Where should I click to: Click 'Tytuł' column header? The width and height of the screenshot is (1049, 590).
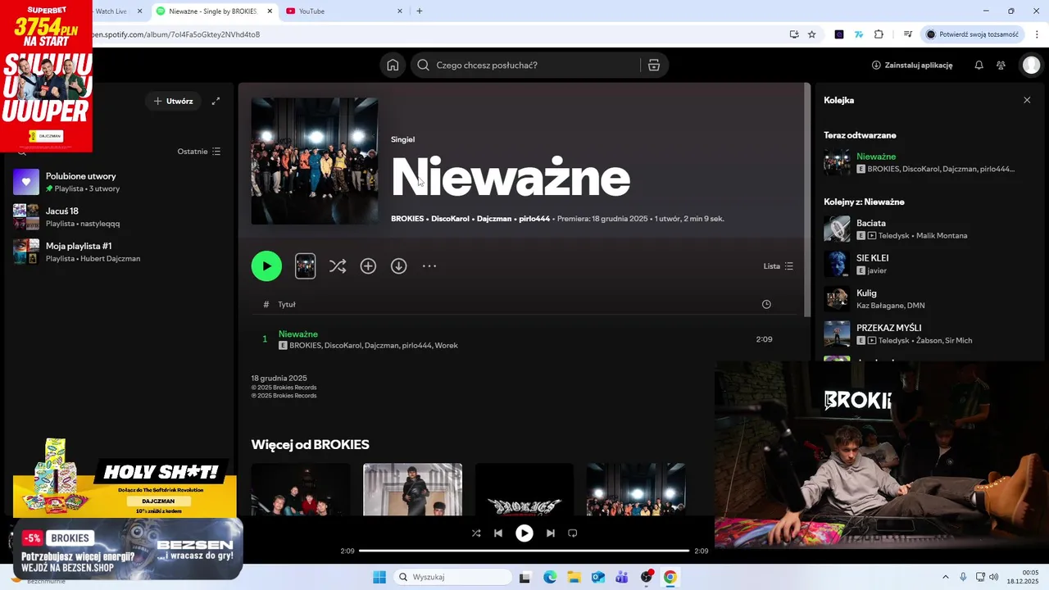[x=286, y=304]
